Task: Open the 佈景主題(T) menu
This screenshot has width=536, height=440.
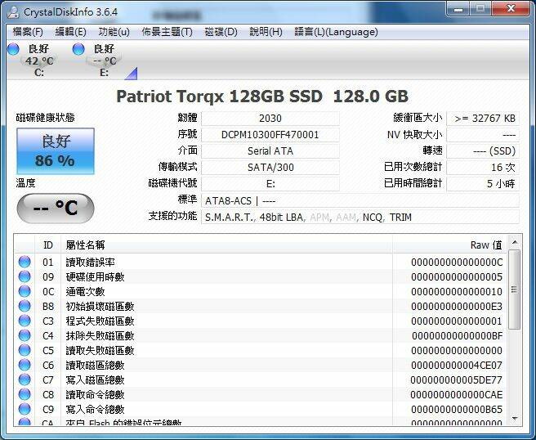Action: click(167, 32)
